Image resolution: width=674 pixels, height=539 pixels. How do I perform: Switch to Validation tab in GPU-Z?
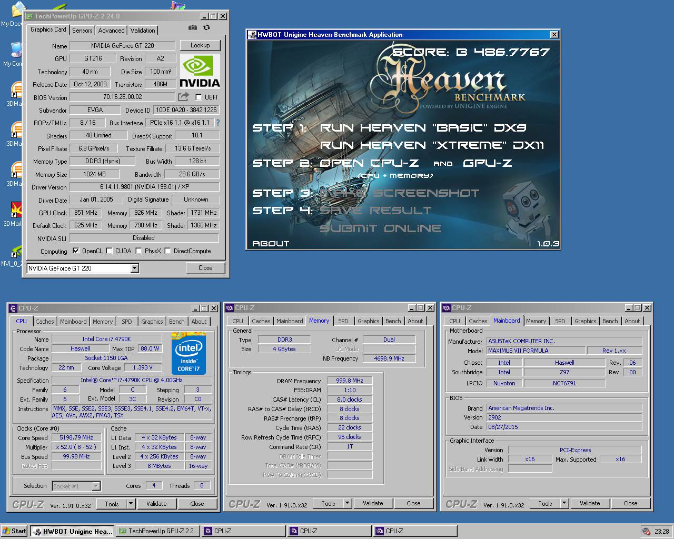pyautogui.click(x=143, y=31)
